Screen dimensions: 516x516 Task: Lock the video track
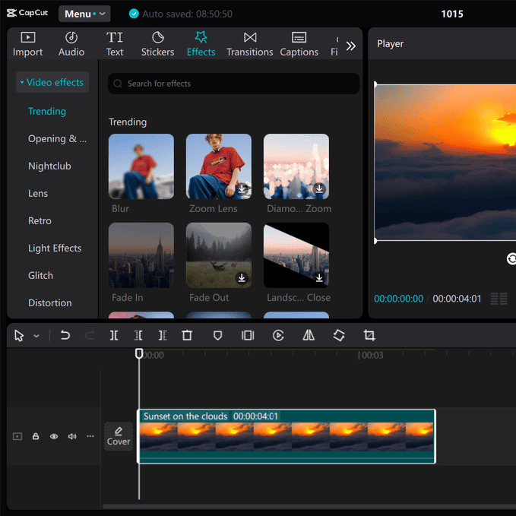36,436
